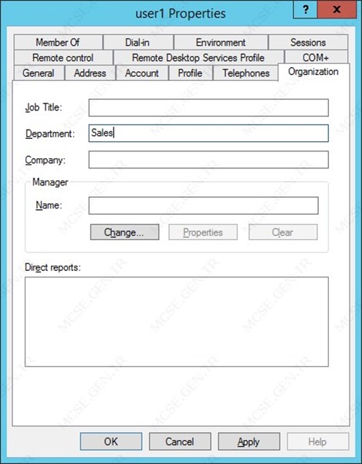This screenshot has width=362, height=464.
Task: Open the Remote control tab
Action: point(63,58)
